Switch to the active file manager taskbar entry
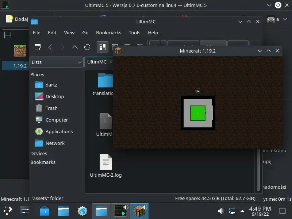 101,211
